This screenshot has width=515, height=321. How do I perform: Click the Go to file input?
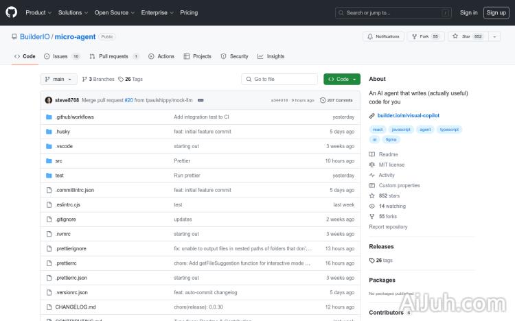[280, 79]
